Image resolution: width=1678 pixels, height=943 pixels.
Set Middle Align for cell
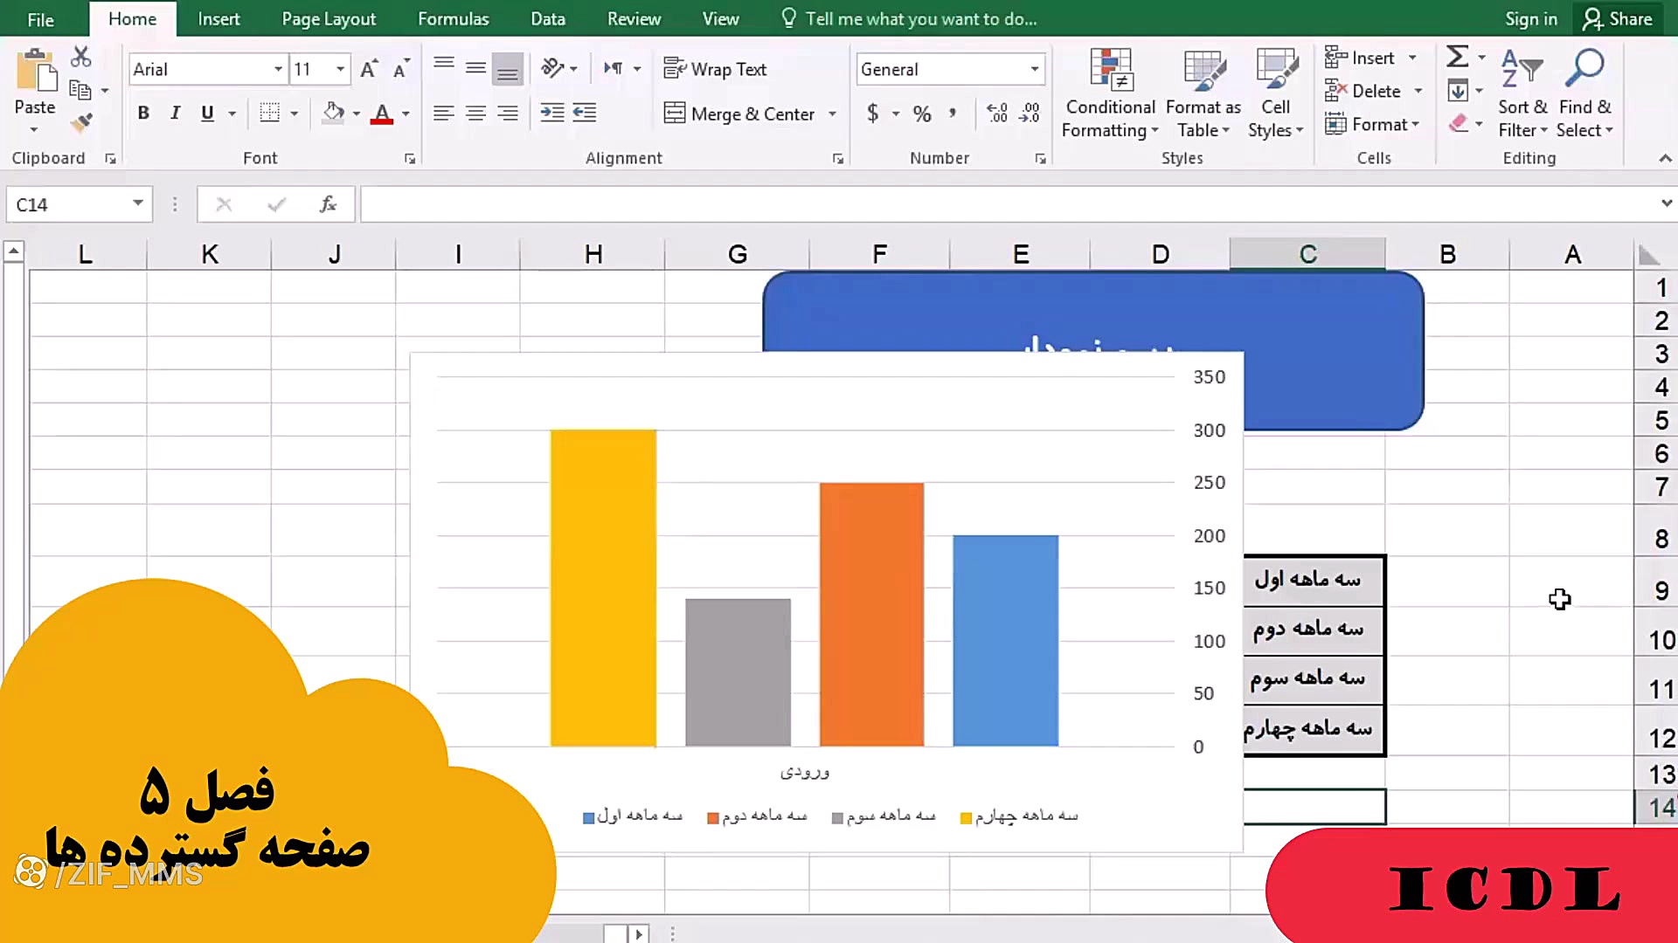click(x=475, y=67)
